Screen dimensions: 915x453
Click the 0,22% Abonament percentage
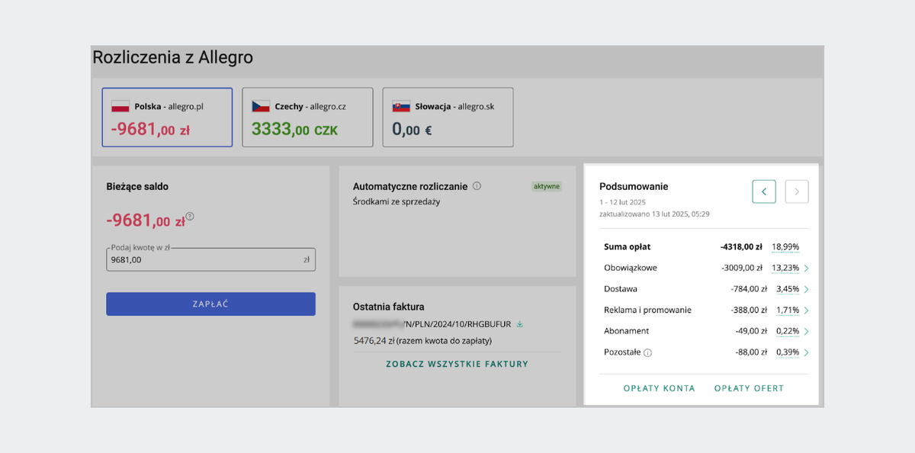click(x=788, y=331)
